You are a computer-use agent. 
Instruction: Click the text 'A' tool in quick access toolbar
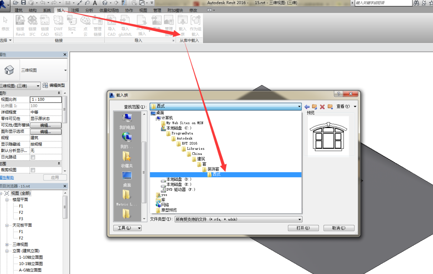coord(95,3)
